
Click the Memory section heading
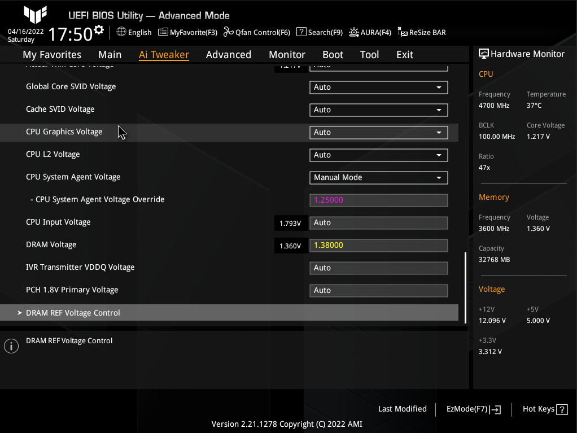pos(494,197)
